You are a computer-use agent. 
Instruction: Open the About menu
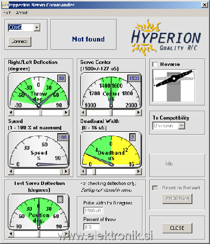[22, 13]
